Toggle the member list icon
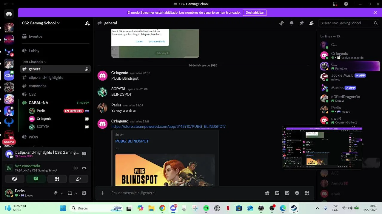Image resolution: width=382 pixels, height=214 pixels. point(312,23)
